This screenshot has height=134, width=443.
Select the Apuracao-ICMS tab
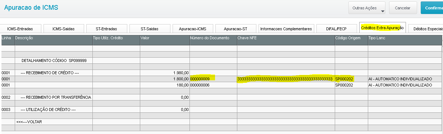(193, 29)
